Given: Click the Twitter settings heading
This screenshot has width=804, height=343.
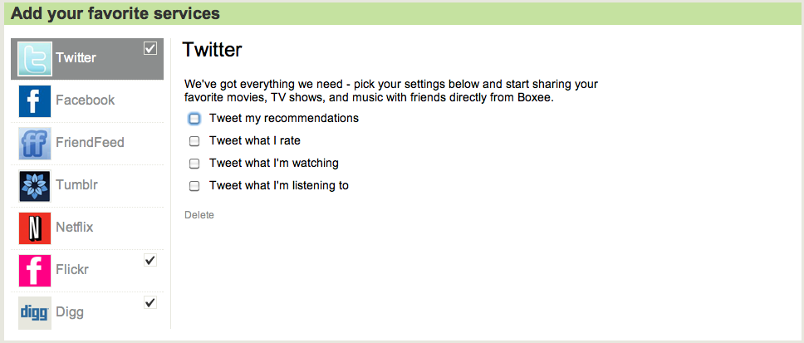Looking at the screenshot, I should coord(212,50).
